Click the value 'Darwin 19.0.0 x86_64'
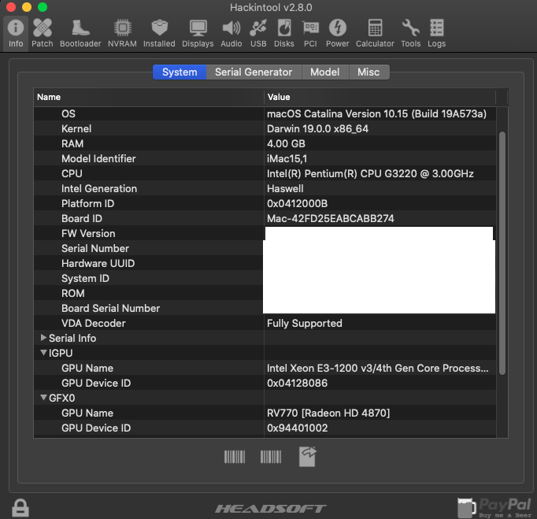Screen dimensions: 537x519 317,129
